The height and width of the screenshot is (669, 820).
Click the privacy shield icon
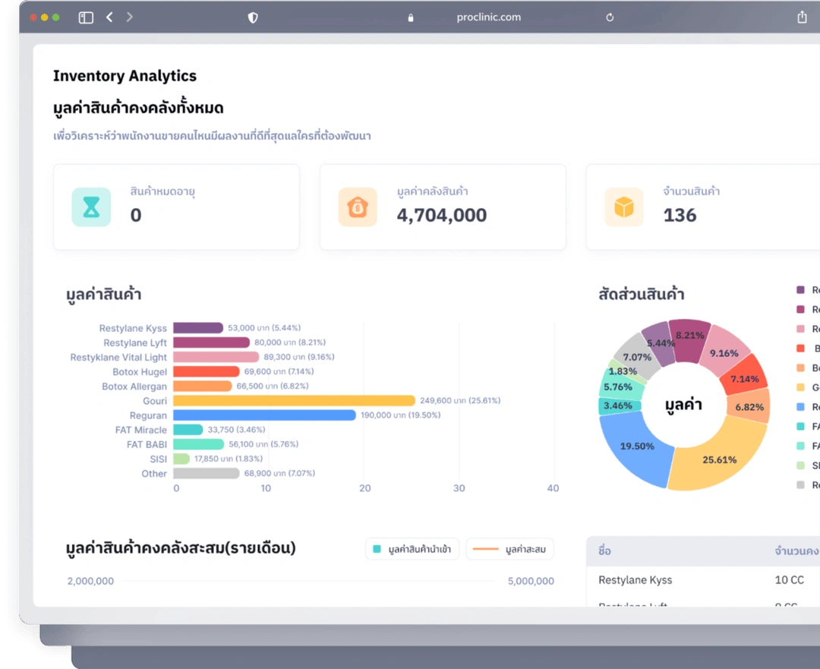253,17
